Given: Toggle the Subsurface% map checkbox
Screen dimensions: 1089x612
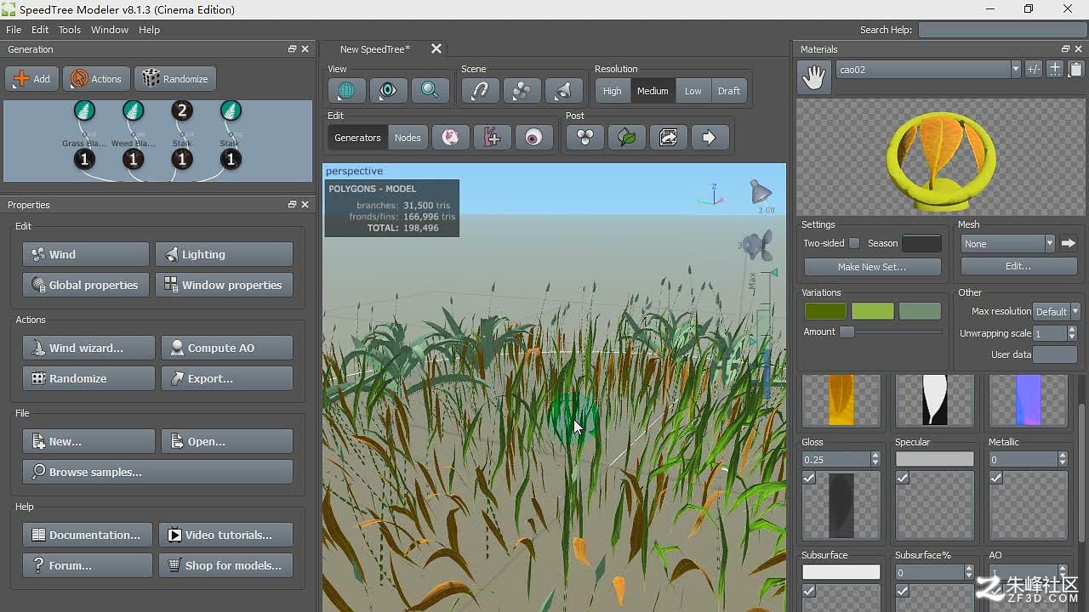Looking at the screenshot, I should pyautogui.click(x=903, y=591).
